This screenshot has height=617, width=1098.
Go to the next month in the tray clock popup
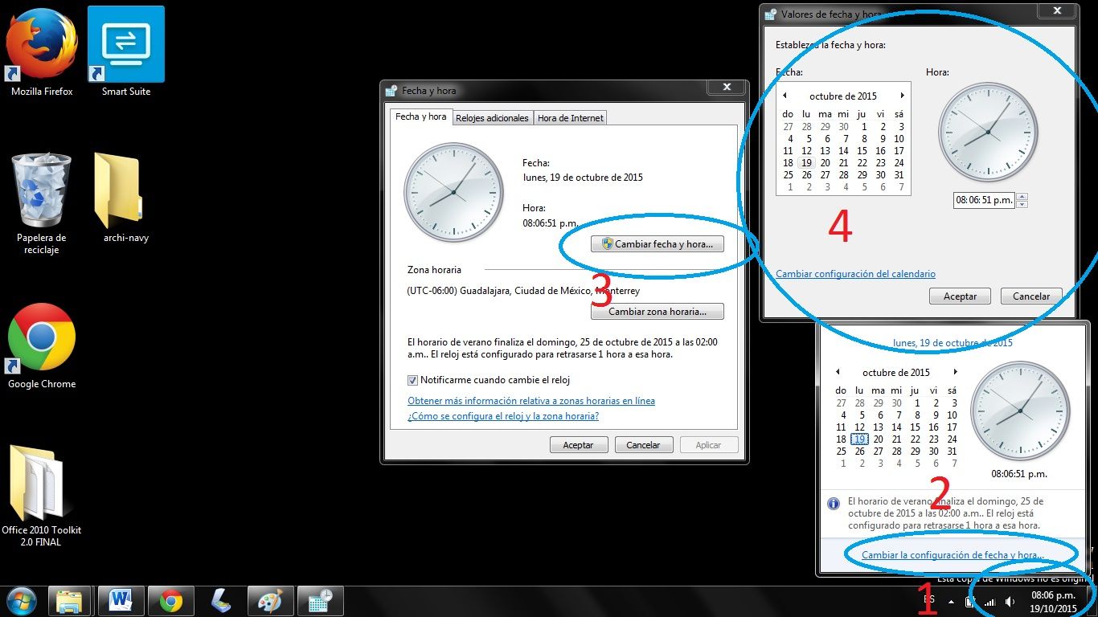[955, 372]
